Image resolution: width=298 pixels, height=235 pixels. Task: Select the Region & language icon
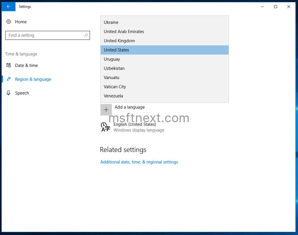point(8,79)
